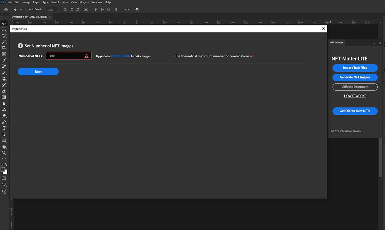Select the Eyedropper tool

(4, 60)
